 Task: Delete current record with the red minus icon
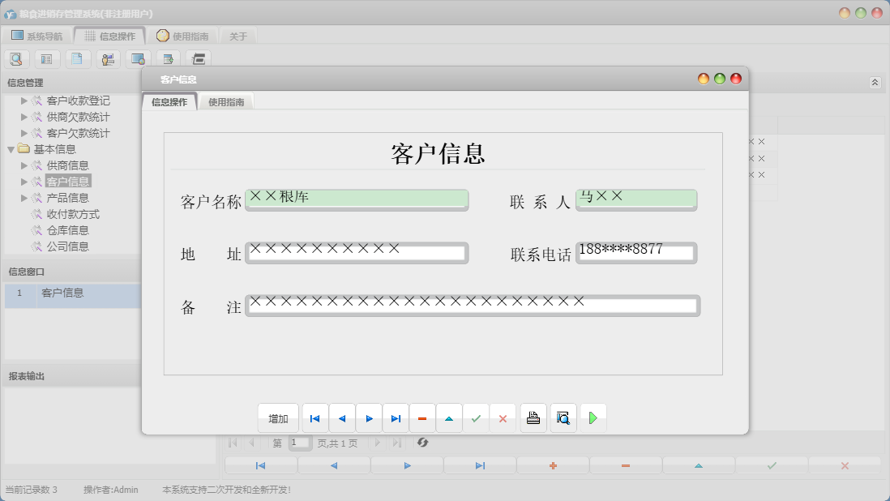[x=422, y=417]
